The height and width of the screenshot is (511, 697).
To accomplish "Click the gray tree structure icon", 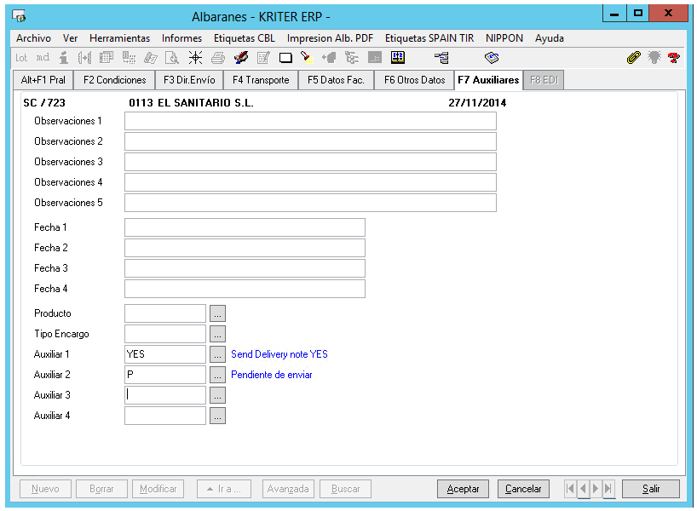I will (x=352, y=58).
